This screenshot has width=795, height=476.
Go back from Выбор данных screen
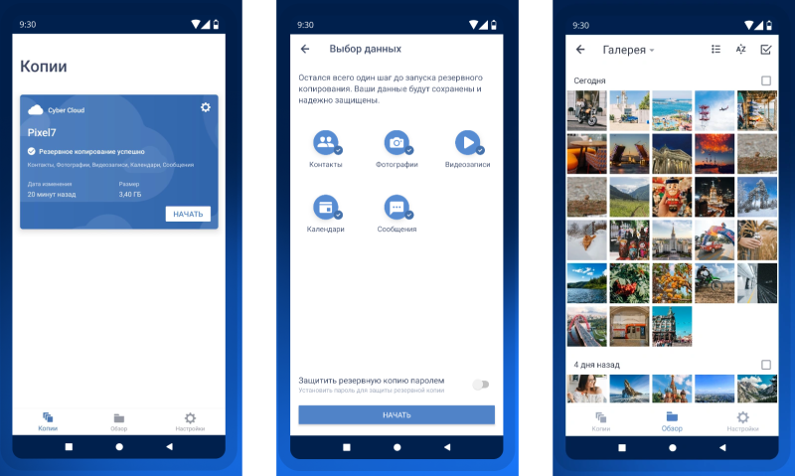(x=305, y=49)
